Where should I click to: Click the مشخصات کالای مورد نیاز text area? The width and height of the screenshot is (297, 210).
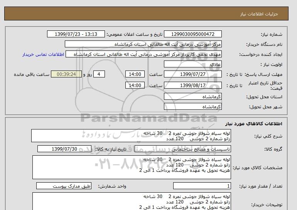click(132, 167)
